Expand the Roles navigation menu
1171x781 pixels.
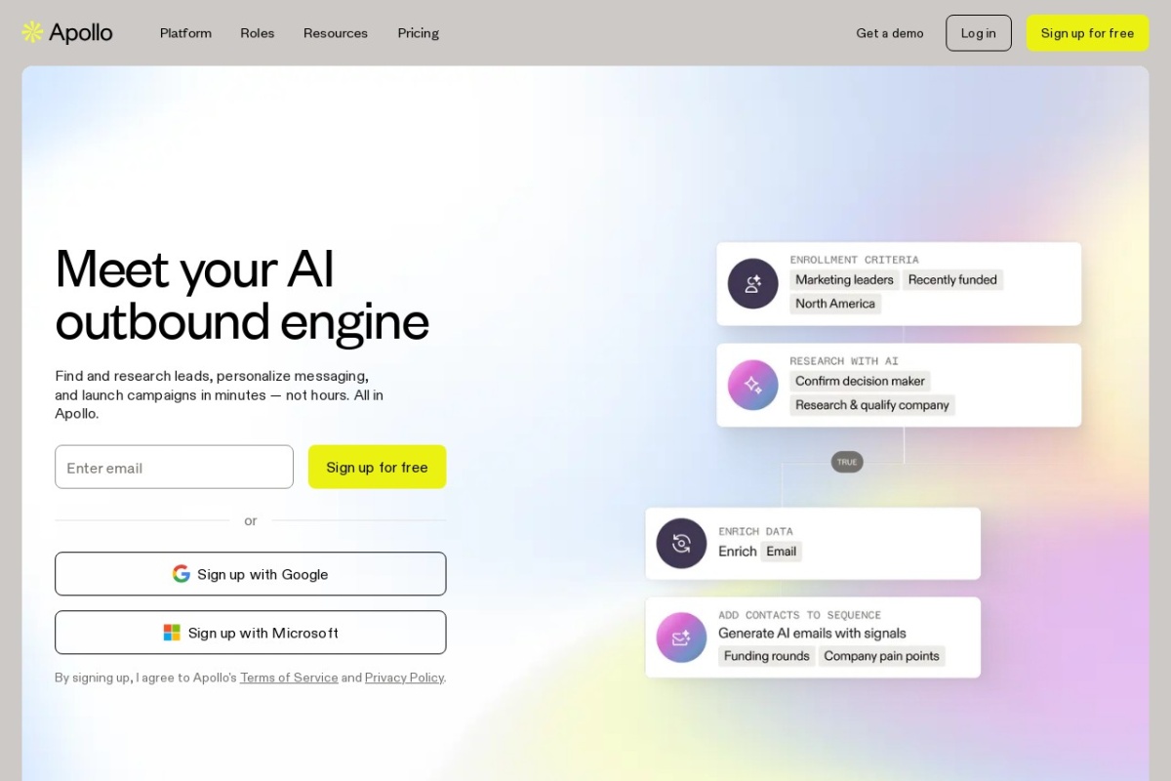258,33
